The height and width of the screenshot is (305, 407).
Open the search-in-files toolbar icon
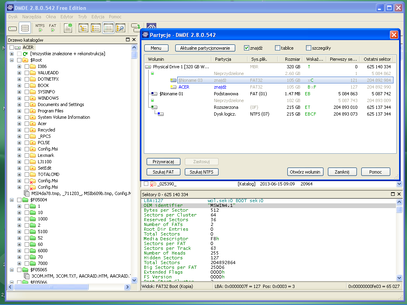(x=120, y=28)
